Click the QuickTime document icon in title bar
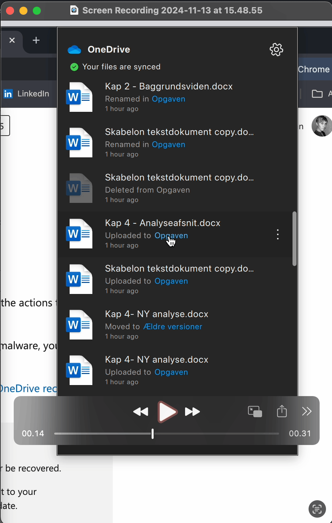The width and height of the screenshot is (332, 523). [74, 10]
